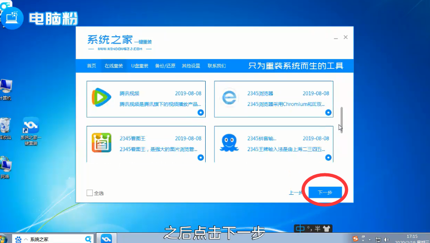This screenshot has width=430, height=243.
Task: Click the Windows Start orb
Action: point(3,239)
